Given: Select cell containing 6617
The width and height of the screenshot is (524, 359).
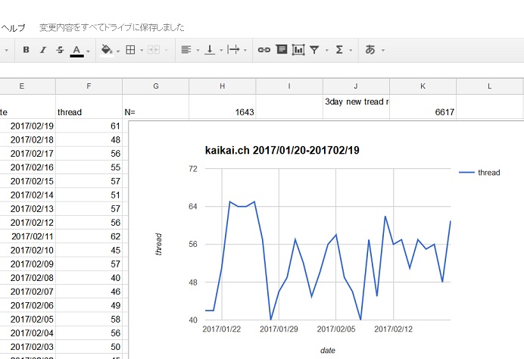Looking at the screenshot, I should (423, 112).
